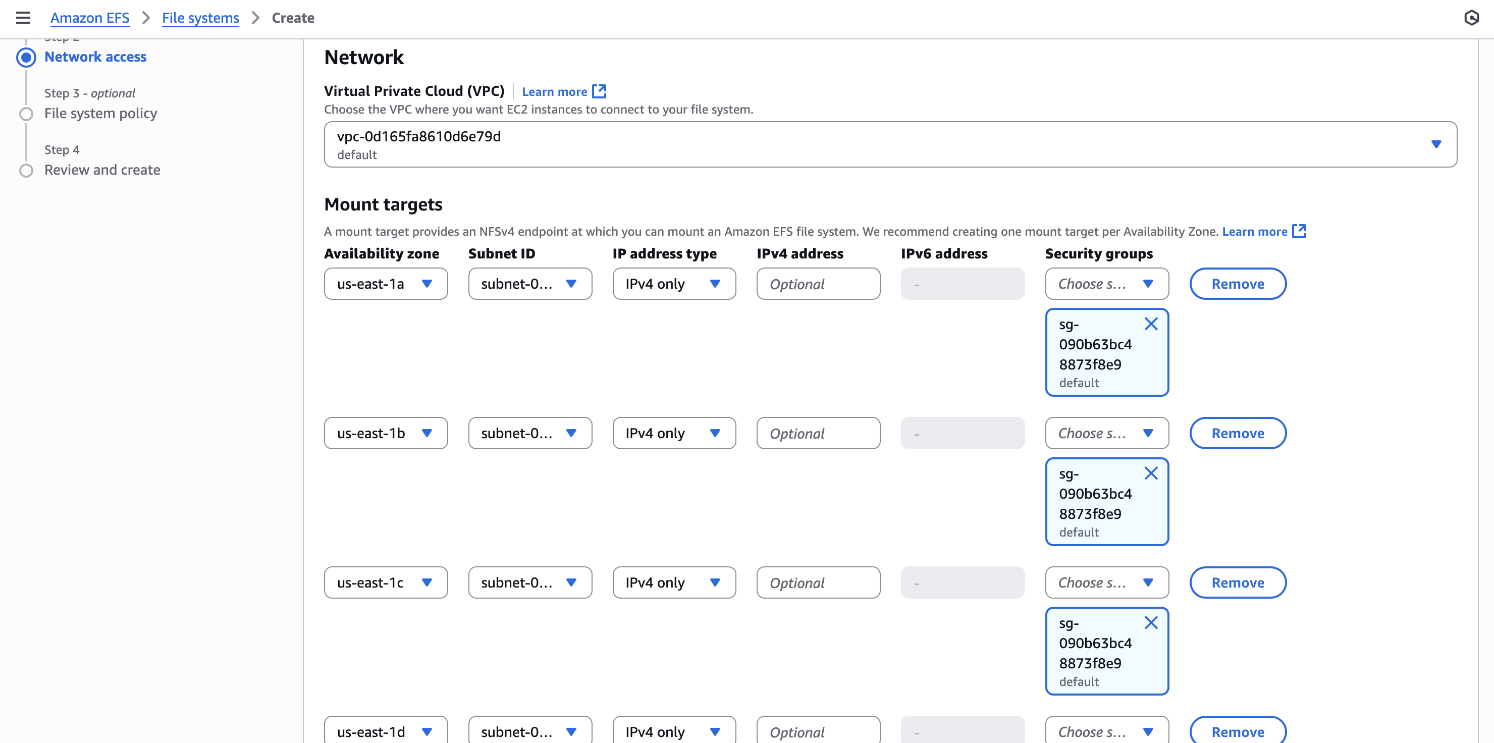This screenshot has width=1494, height=743.
Task: Select the Review and create step
Action: [x=102, y=170]
